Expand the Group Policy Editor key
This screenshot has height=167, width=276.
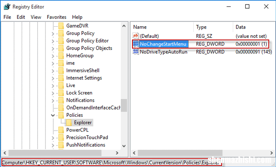coord(53,41)
